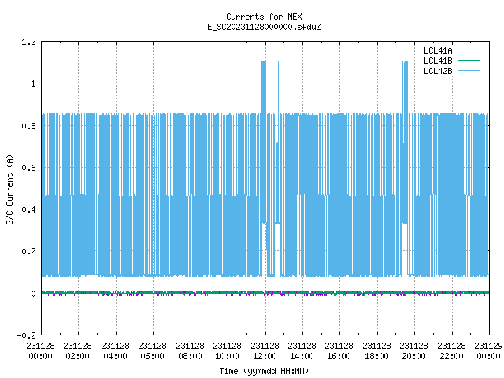Screen dimensions: 504x378
Task: Click the x-axis tick 231129 00:00
Action: click(x=488, y=351)
